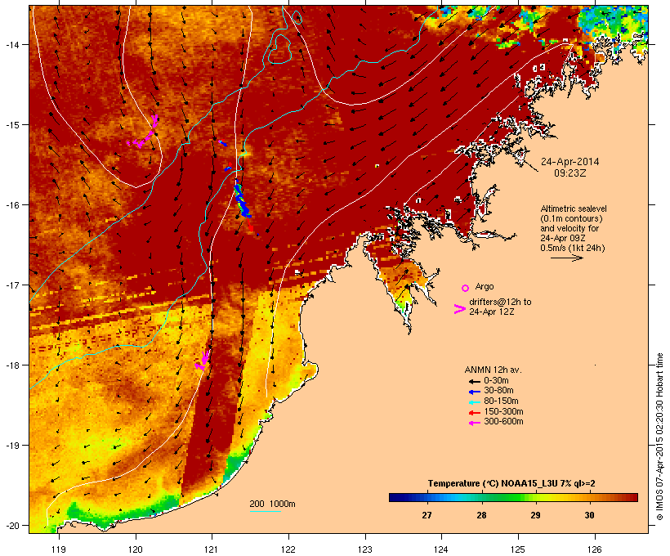Image resolution: width=670 pixels, height=556 pixels.
Task: Click the 'Argo' legend label
Action: [485, 286]
